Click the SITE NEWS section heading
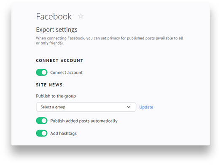 [x=49, y=85]
